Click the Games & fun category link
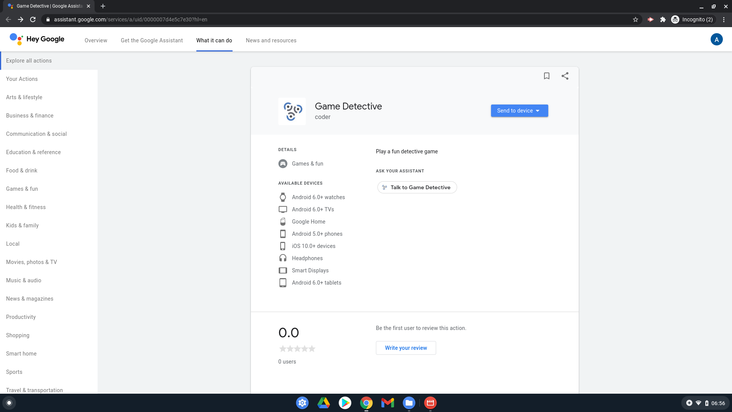Image resolution: width=732 pixels, height=412 pixels. click(307, 164)
